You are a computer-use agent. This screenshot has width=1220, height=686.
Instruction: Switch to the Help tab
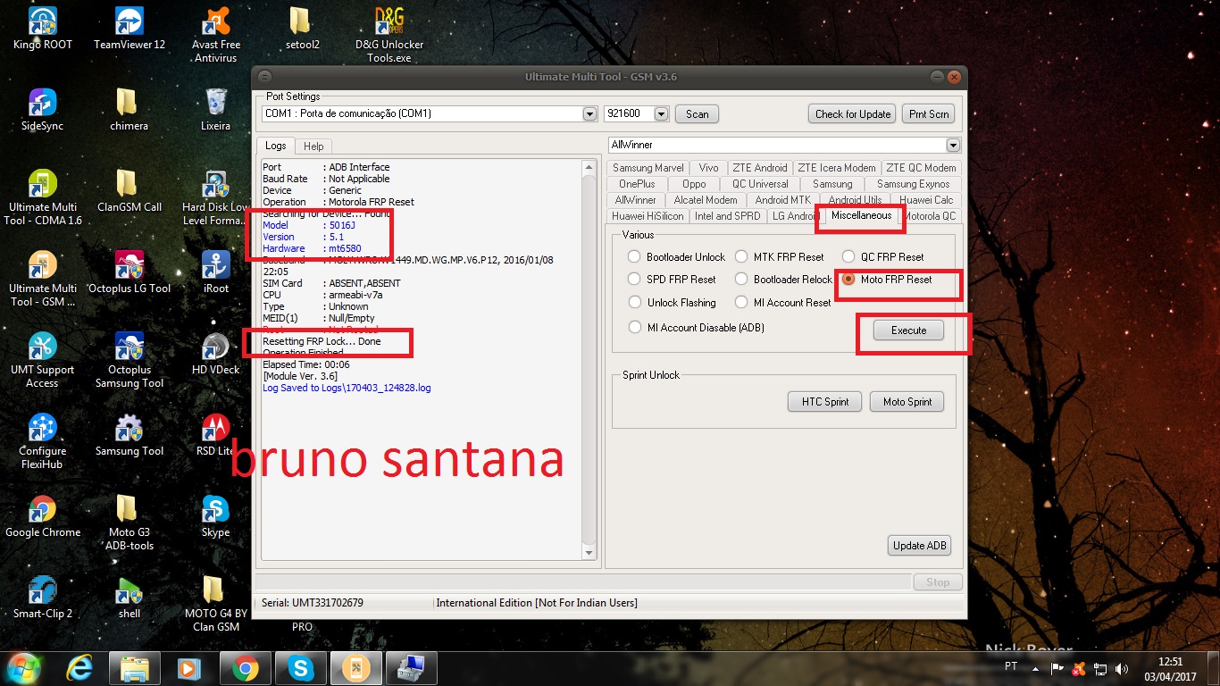(x=313, y=146)
